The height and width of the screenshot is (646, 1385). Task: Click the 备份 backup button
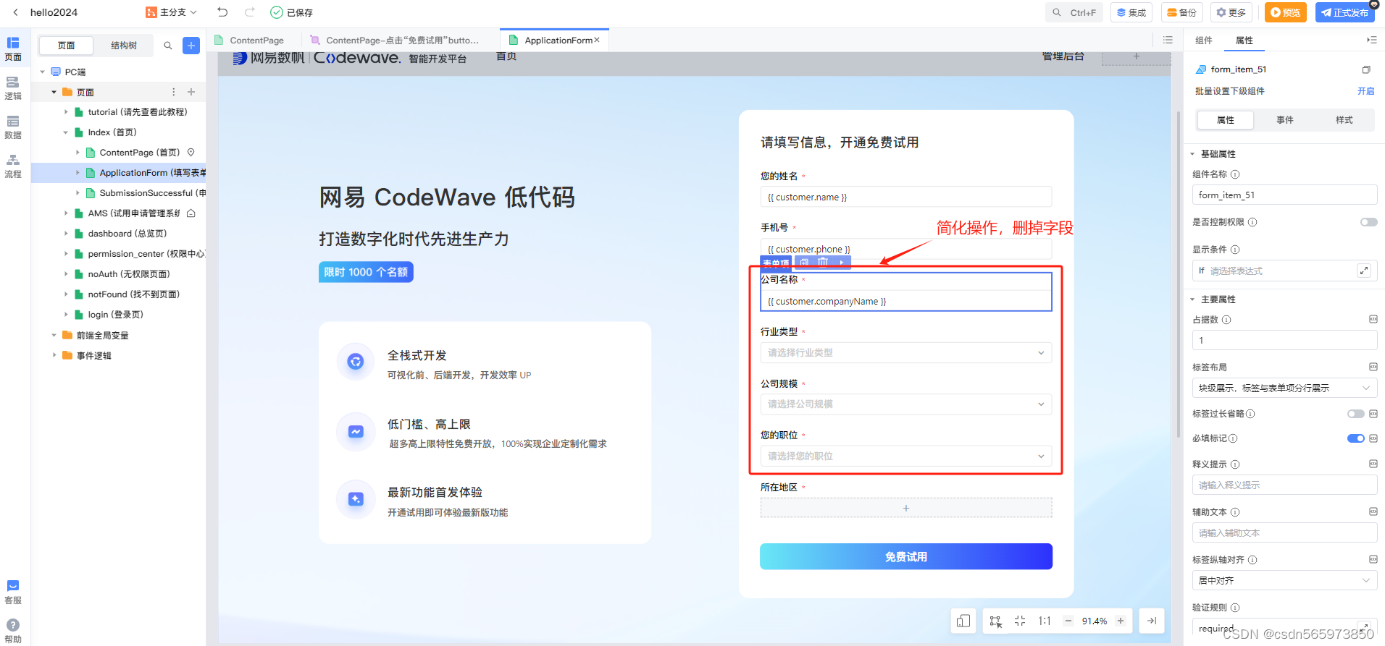(1182, 12)
